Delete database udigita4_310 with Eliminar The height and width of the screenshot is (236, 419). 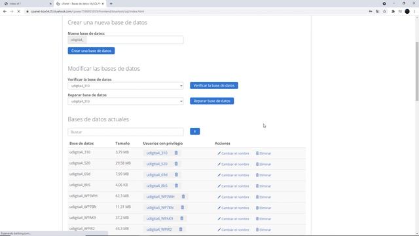(x=263, y=153)
